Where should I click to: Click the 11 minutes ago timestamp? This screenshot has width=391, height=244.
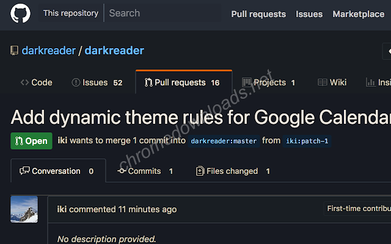coord(148,209)
